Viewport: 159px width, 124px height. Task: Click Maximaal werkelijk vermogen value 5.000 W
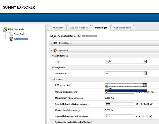tap(109, 110)
